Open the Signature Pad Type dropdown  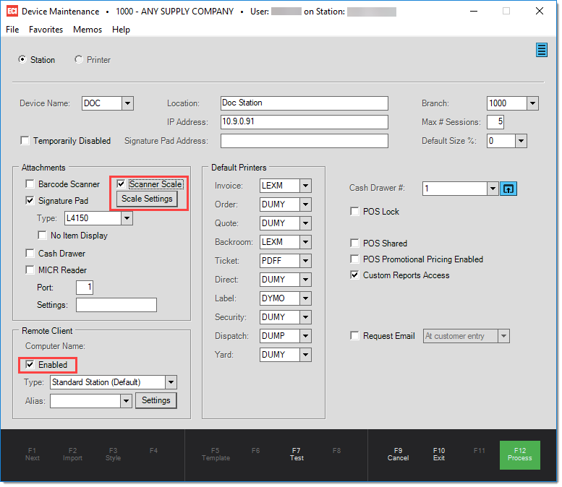(x=127, y=219)
